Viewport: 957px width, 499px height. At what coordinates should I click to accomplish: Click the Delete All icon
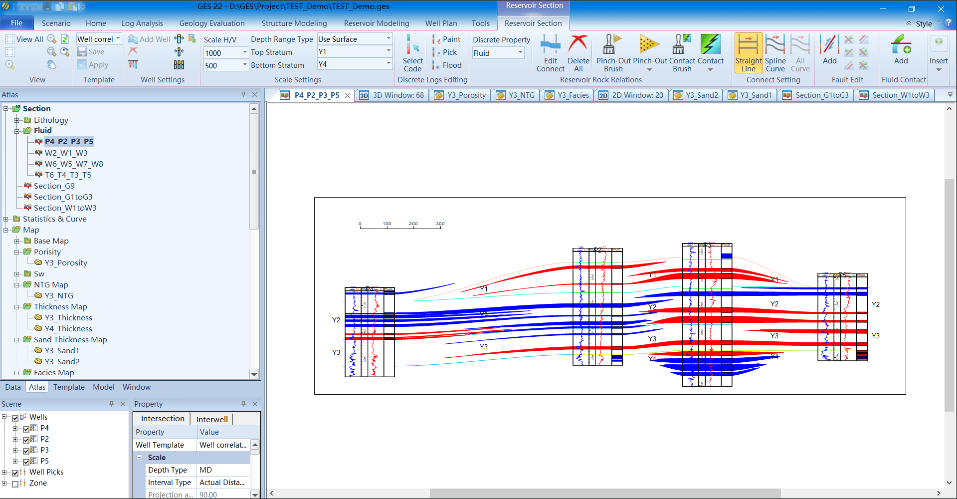(578, 53)
